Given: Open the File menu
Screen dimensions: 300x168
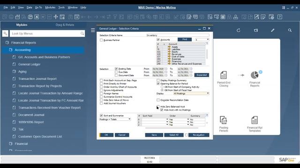Looking at the screenshot, I should (x=6, y=7).
